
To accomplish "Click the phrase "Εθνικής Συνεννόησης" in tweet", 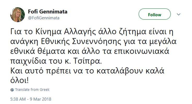I will (80, 42).
